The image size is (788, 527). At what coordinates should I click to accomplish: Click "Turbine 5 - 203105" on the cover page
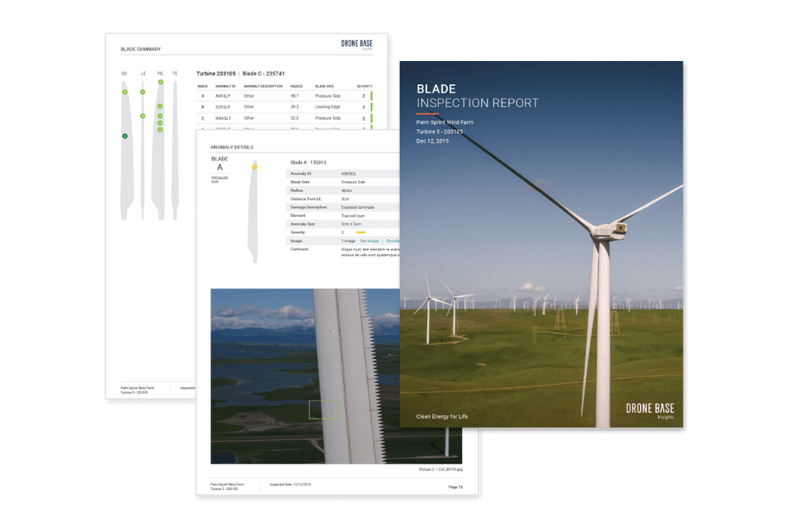(x=440, y=132)
